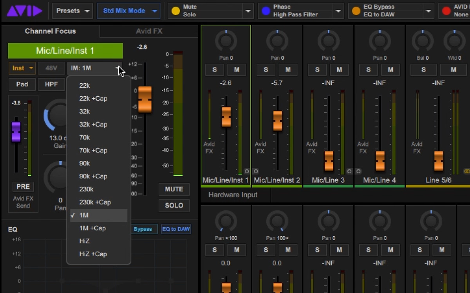Image resolution: width=470 pixels, height=293 pixels.
Task: Open the Presets dropdown
Action: [x=72, y=11]
